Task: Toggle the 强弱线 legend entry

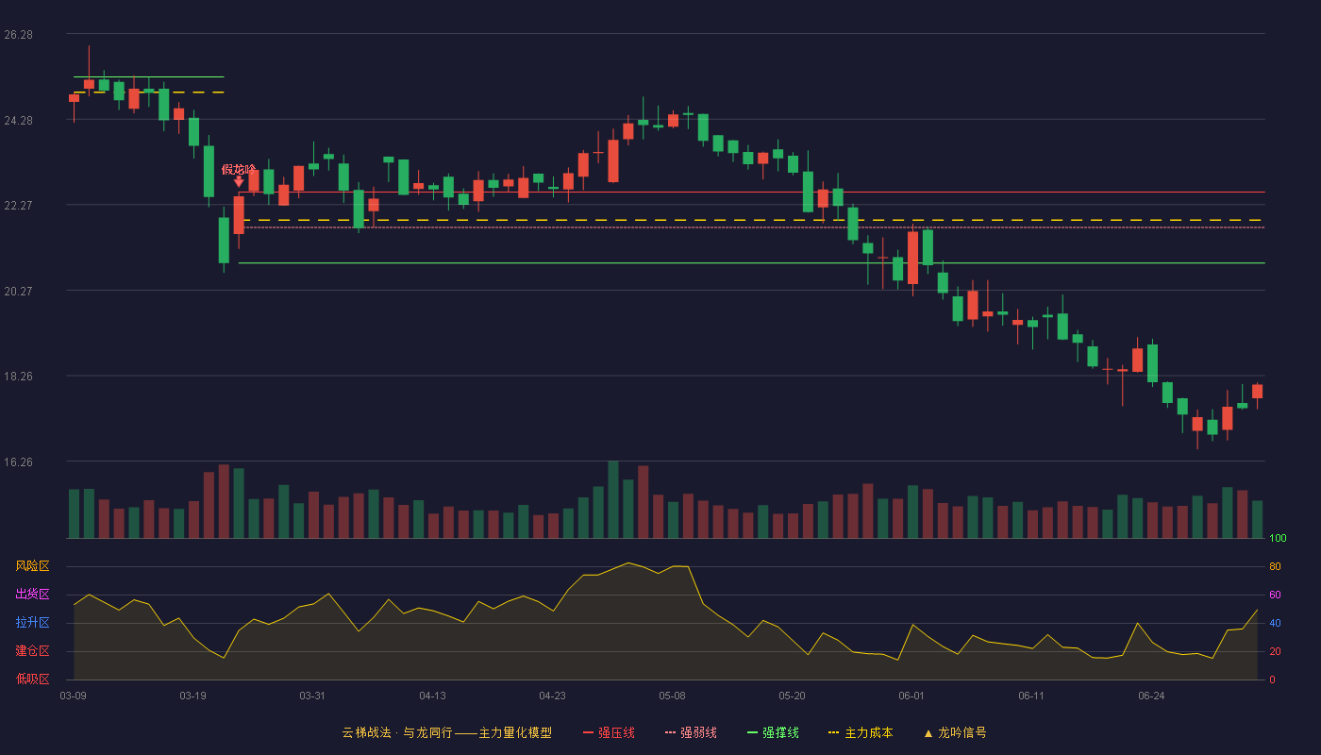Action: coord(691,732)
